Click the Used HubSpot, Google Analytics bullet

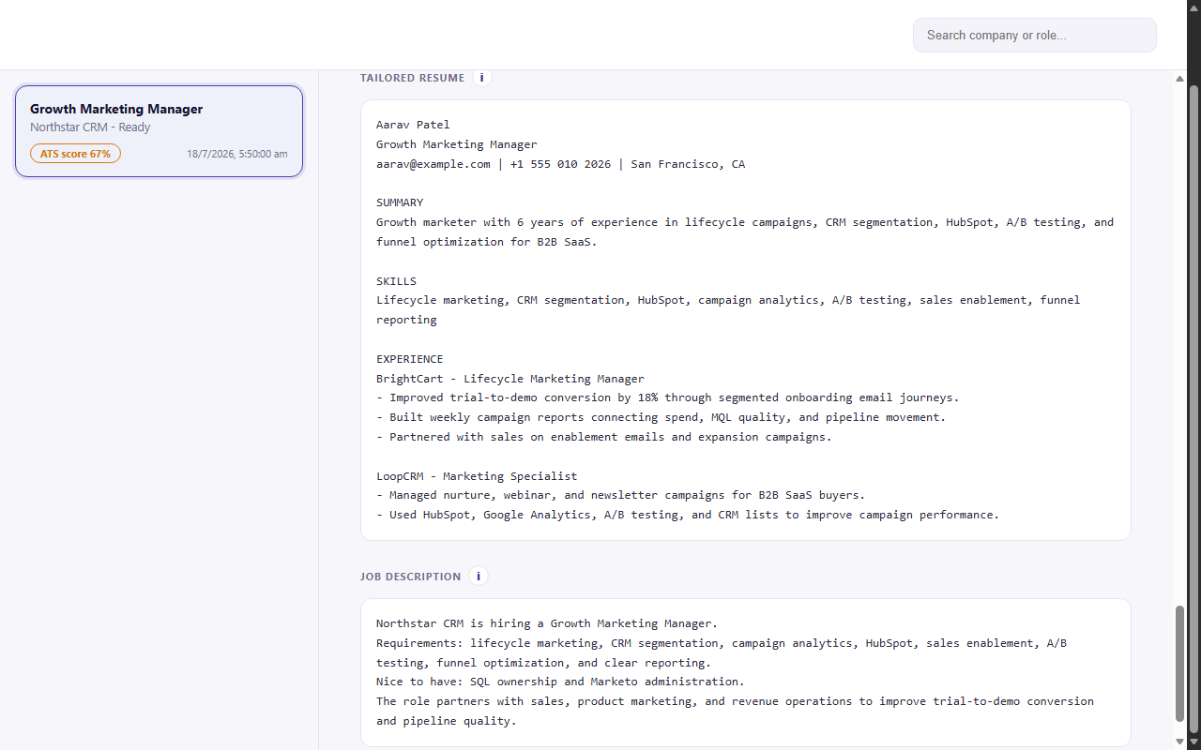pos(688,515)
